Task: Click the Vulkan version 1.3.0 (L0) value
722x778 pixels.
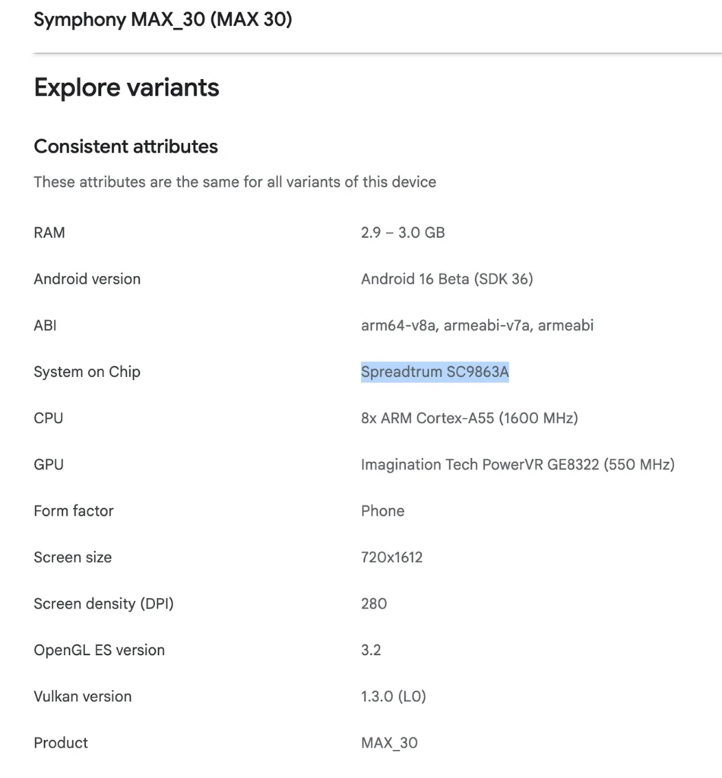Action: point(394,696)
